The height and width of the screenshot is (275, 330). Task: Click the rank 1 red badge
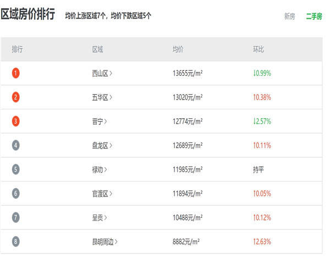[15, 73]
